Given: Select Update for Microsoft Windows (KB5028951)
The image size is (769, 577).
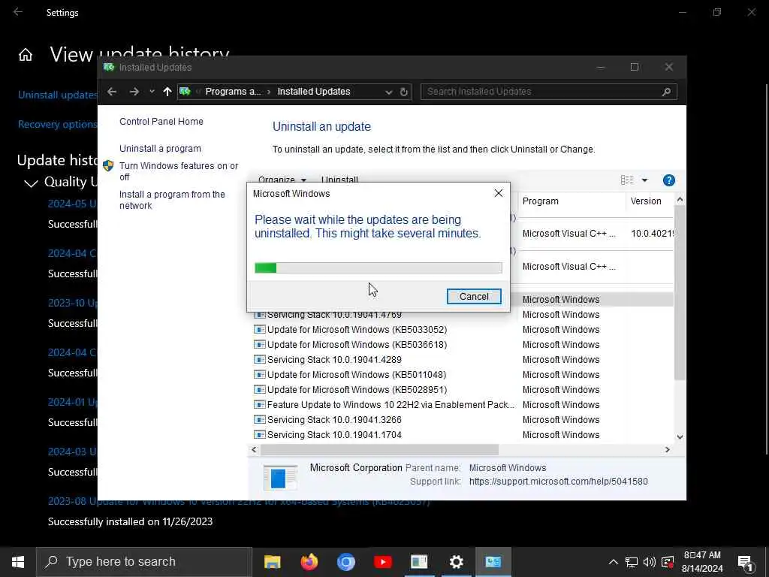Looking at the screenshot, I should (357, 390).
